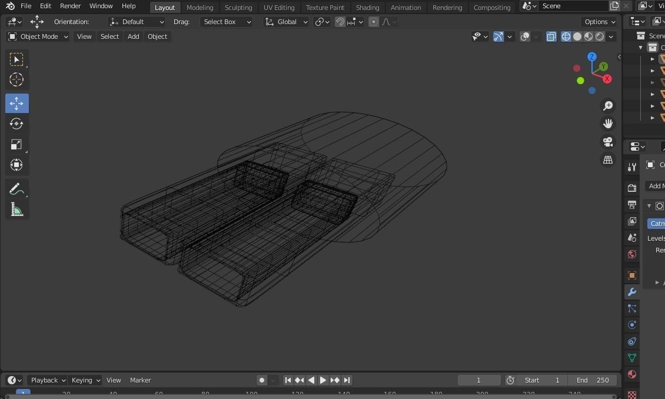This screenshot has height=399, width=665.
Task: Switch to the Sculpting workspace tab
Action: [x=238, y=8]
